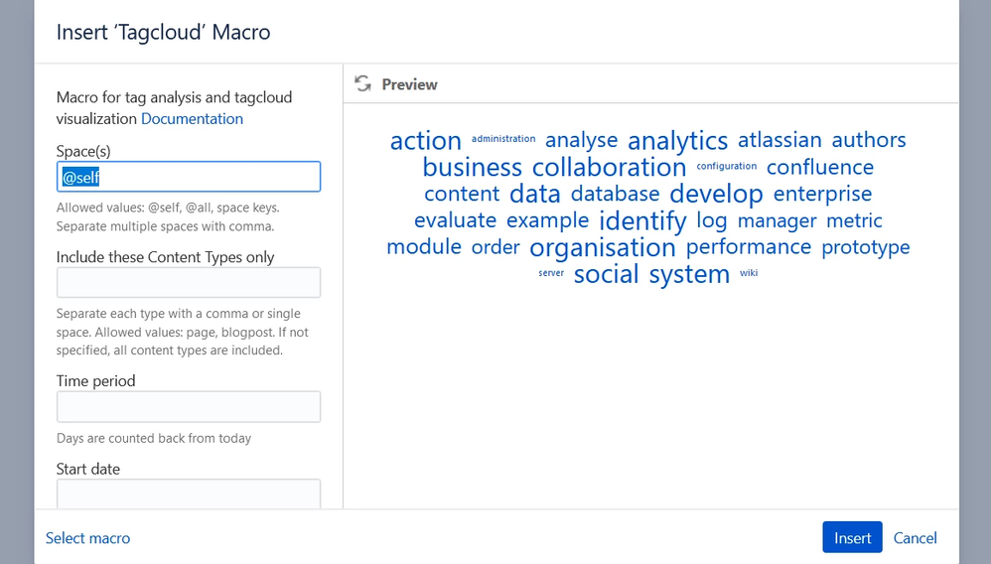Focus the Space(s) input field
The image size is (991, 564).
click(189, 177)
